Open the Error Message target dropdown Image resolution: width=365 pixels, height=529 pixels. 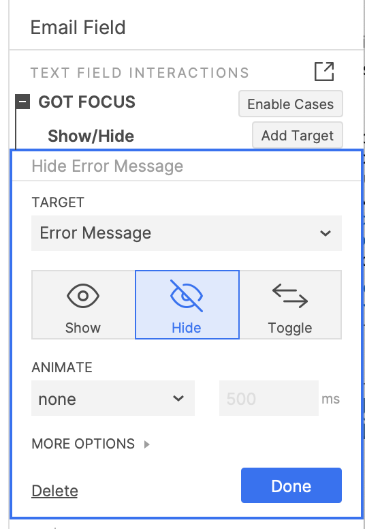pos(187,233)
